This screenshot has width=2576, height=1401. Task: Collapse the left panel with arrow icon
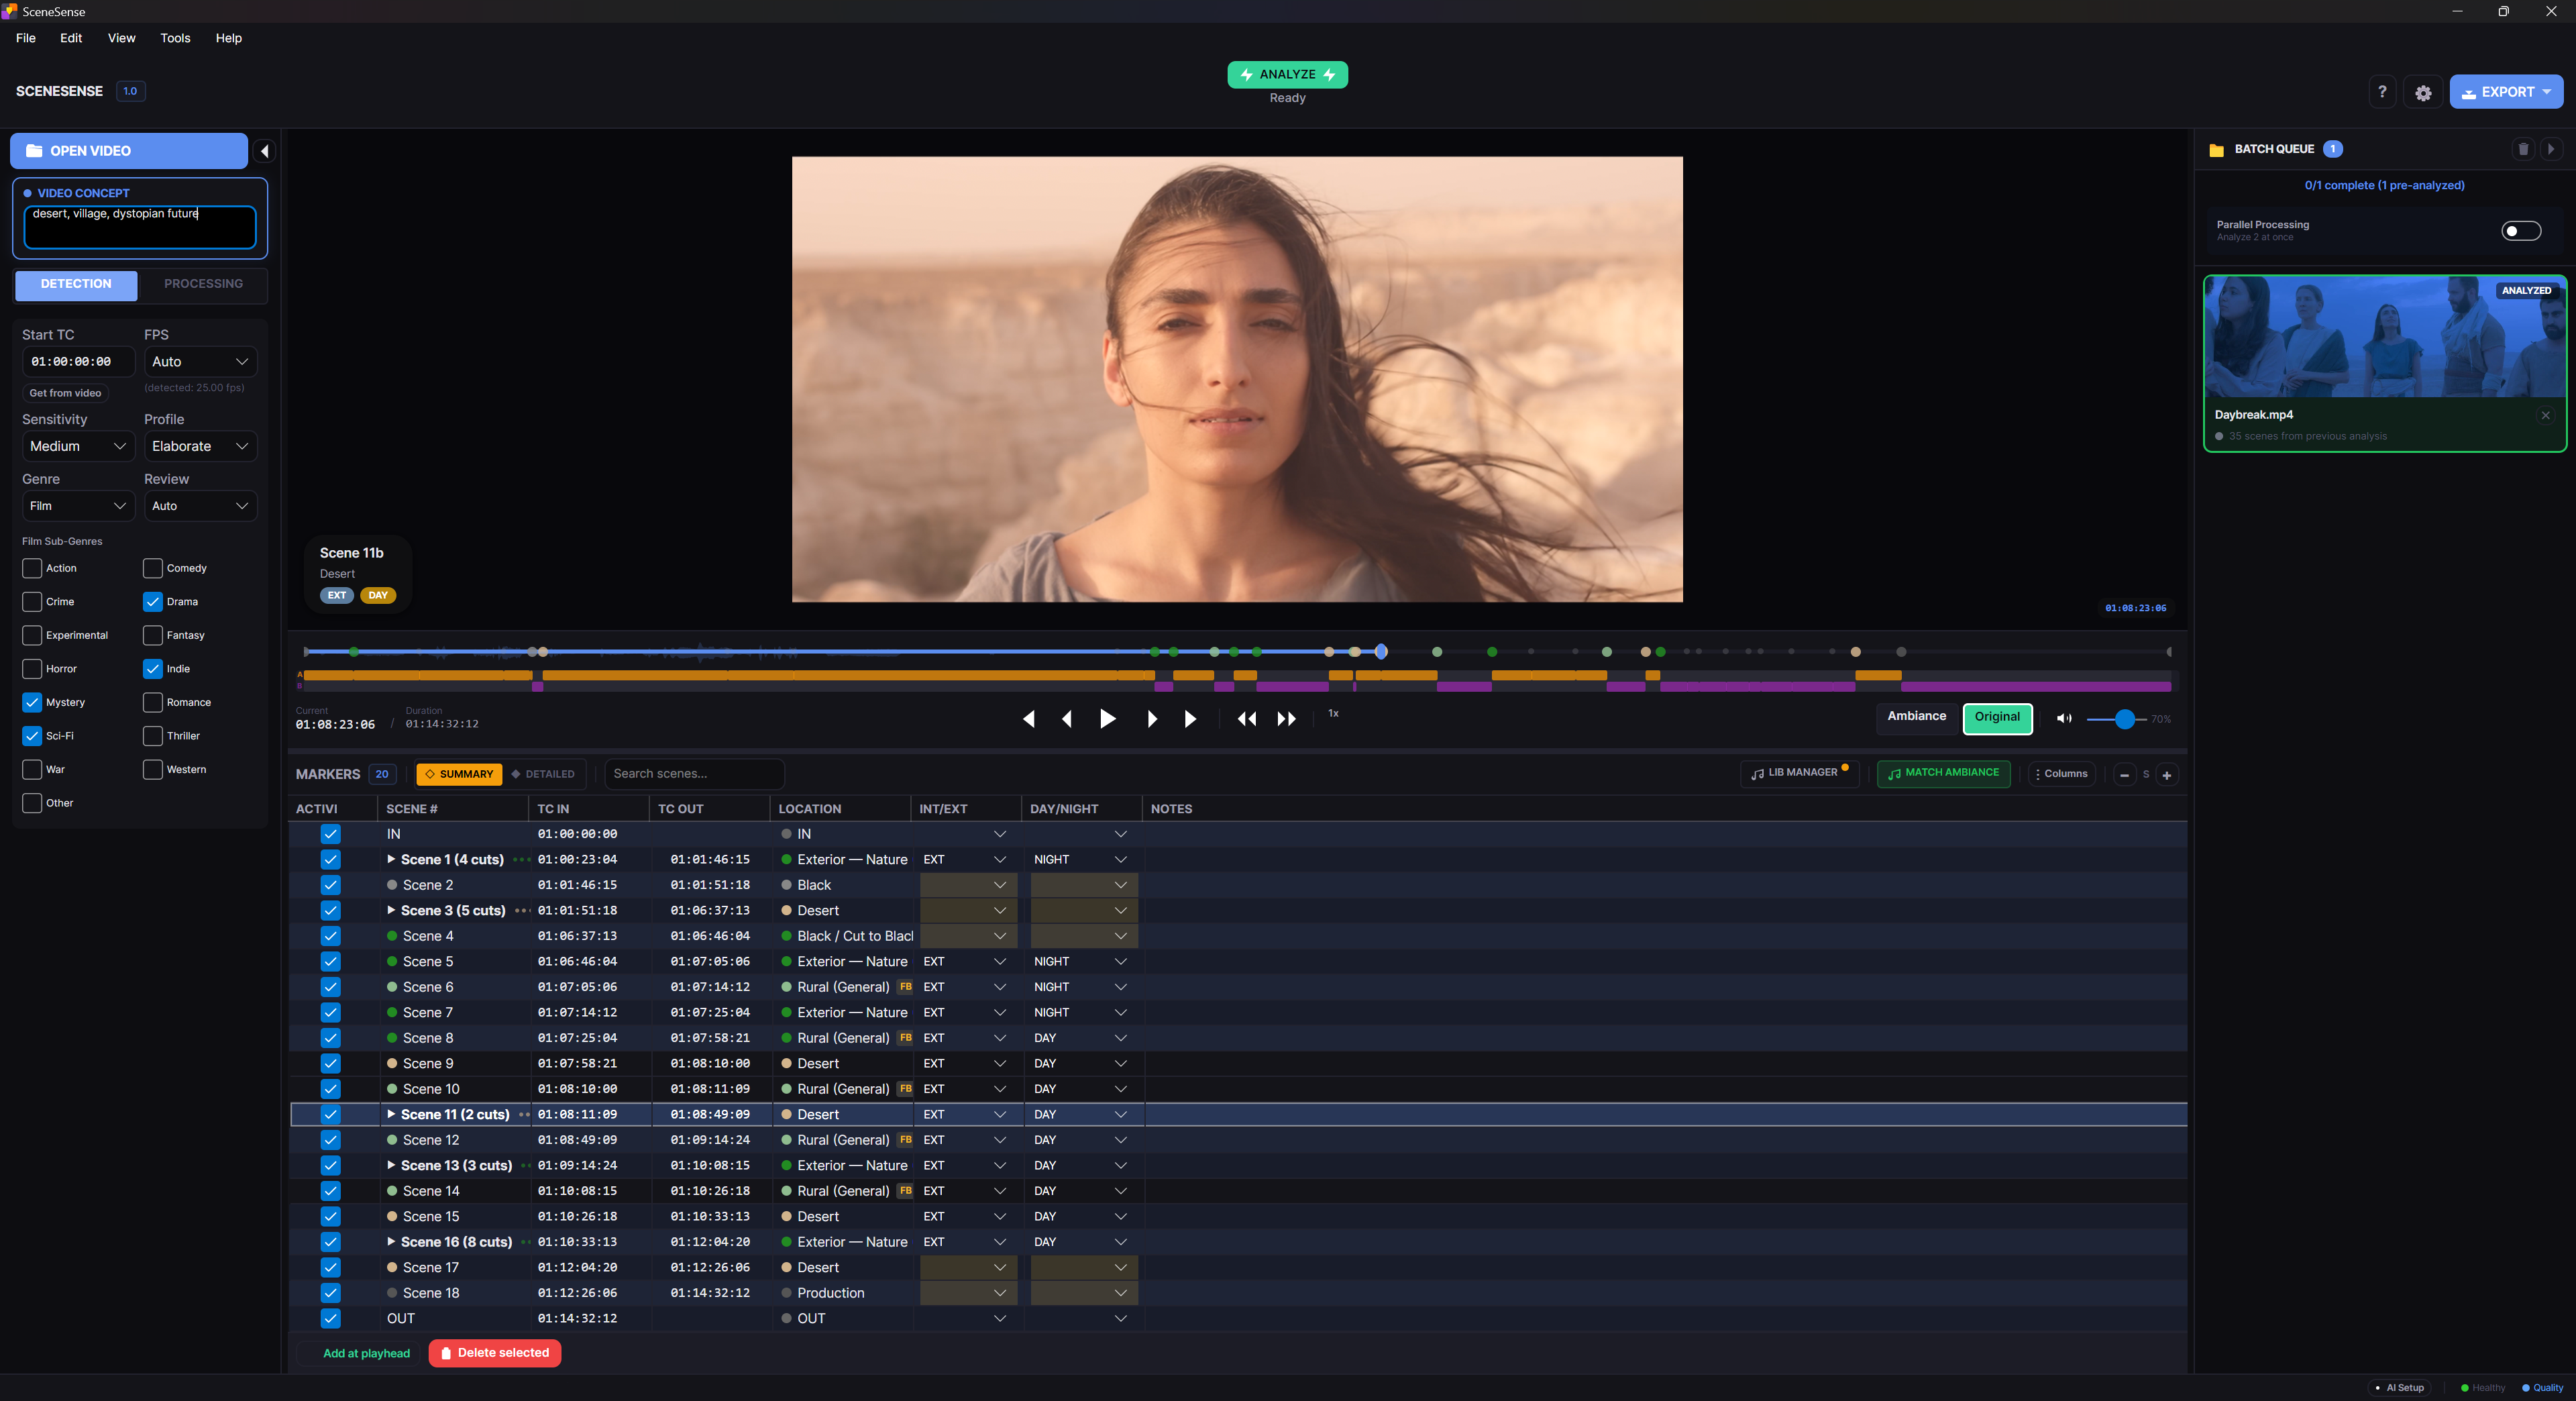click(264, 151)
